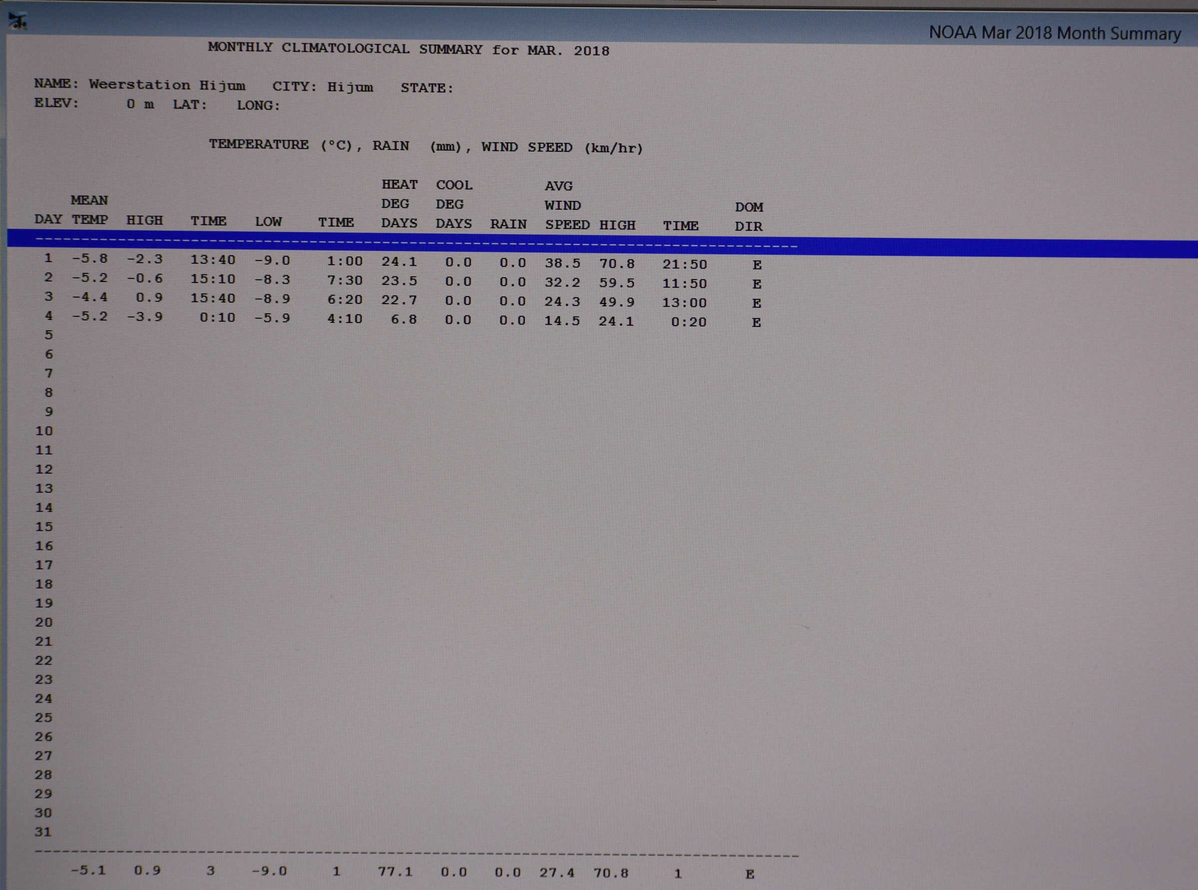Select the day number '24' row label
This screenshot has height=890, width=1198.
[43, 699]
